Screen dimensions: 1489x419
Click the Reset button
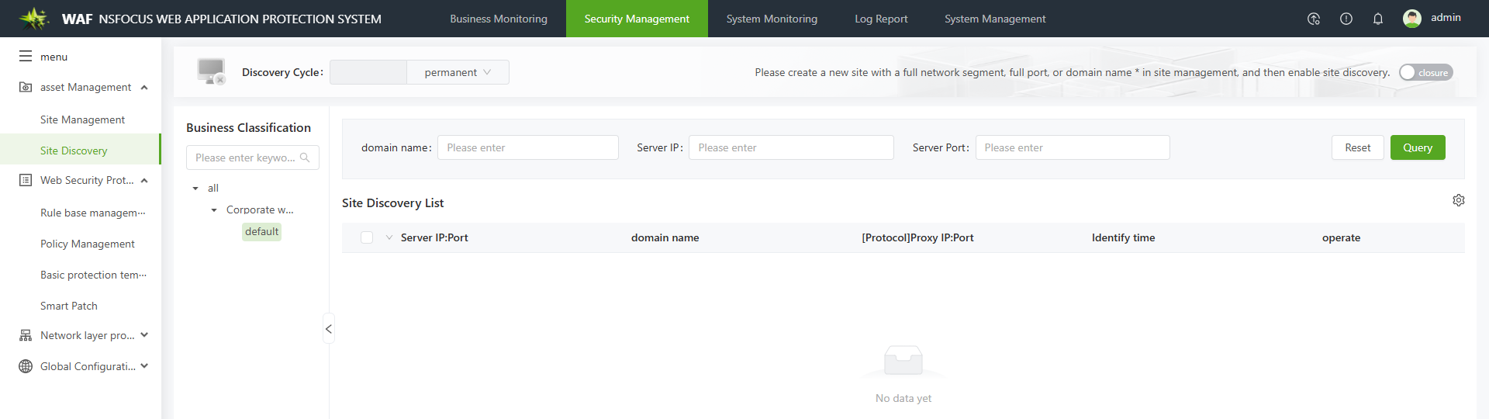(x=1357, y=147)
